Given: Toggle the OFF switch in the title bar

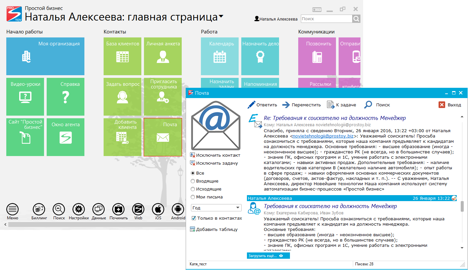Looking at the screenshot, I should 317,10.
